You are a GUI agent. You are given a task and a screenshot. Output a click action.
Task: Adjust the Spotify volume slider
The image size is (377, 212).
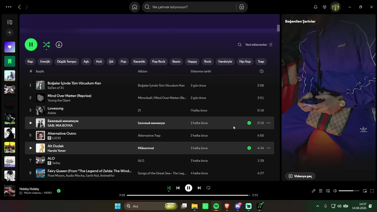pyautogui.click(x=349, y=191)
